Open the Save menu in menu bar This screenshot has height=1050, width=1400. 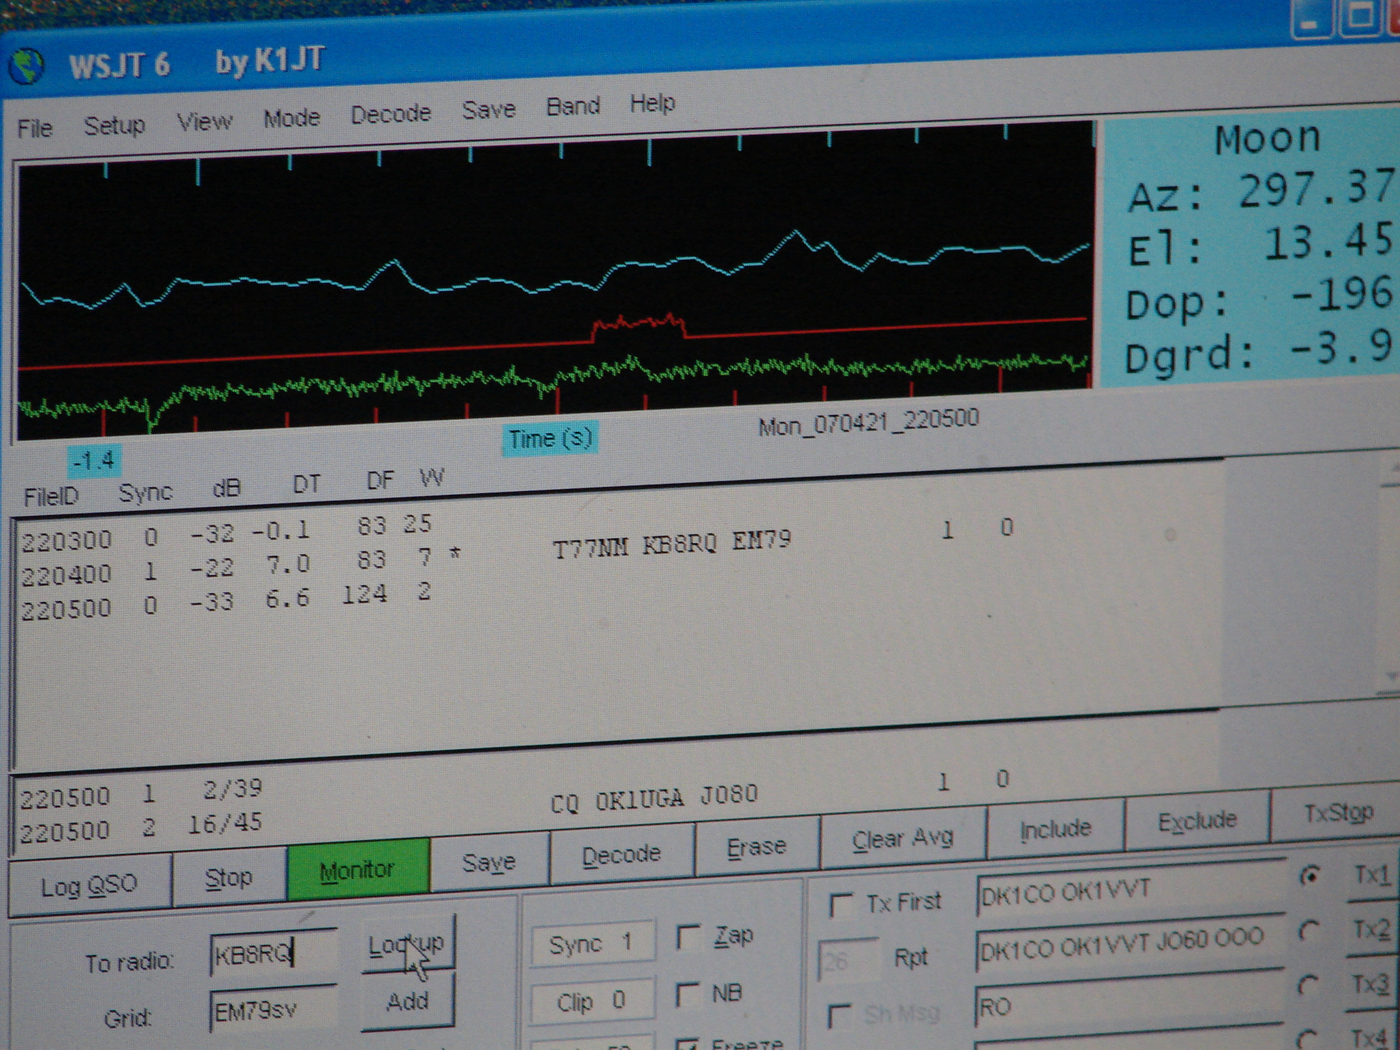click(489, 109)
